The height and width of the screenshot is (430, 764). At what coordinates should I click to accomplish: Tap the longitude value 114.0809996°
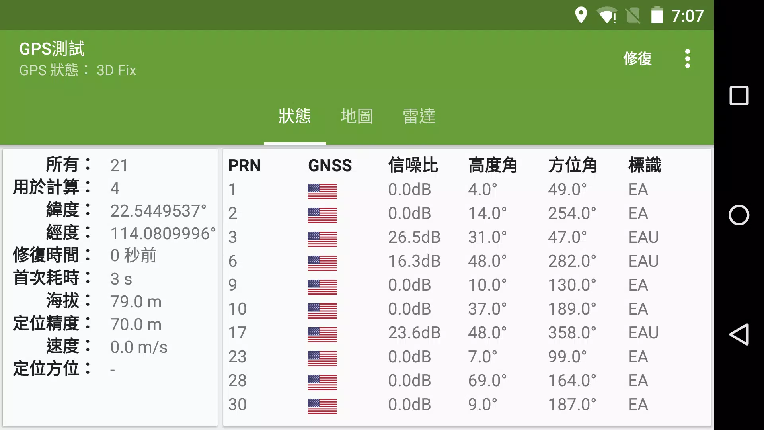(163, 234)
